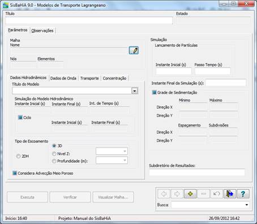Enable Grade de Sedimentação checkbox
The width and height of the screenshot is (257, 224).
pyautogui.click(x=154, y=92)
